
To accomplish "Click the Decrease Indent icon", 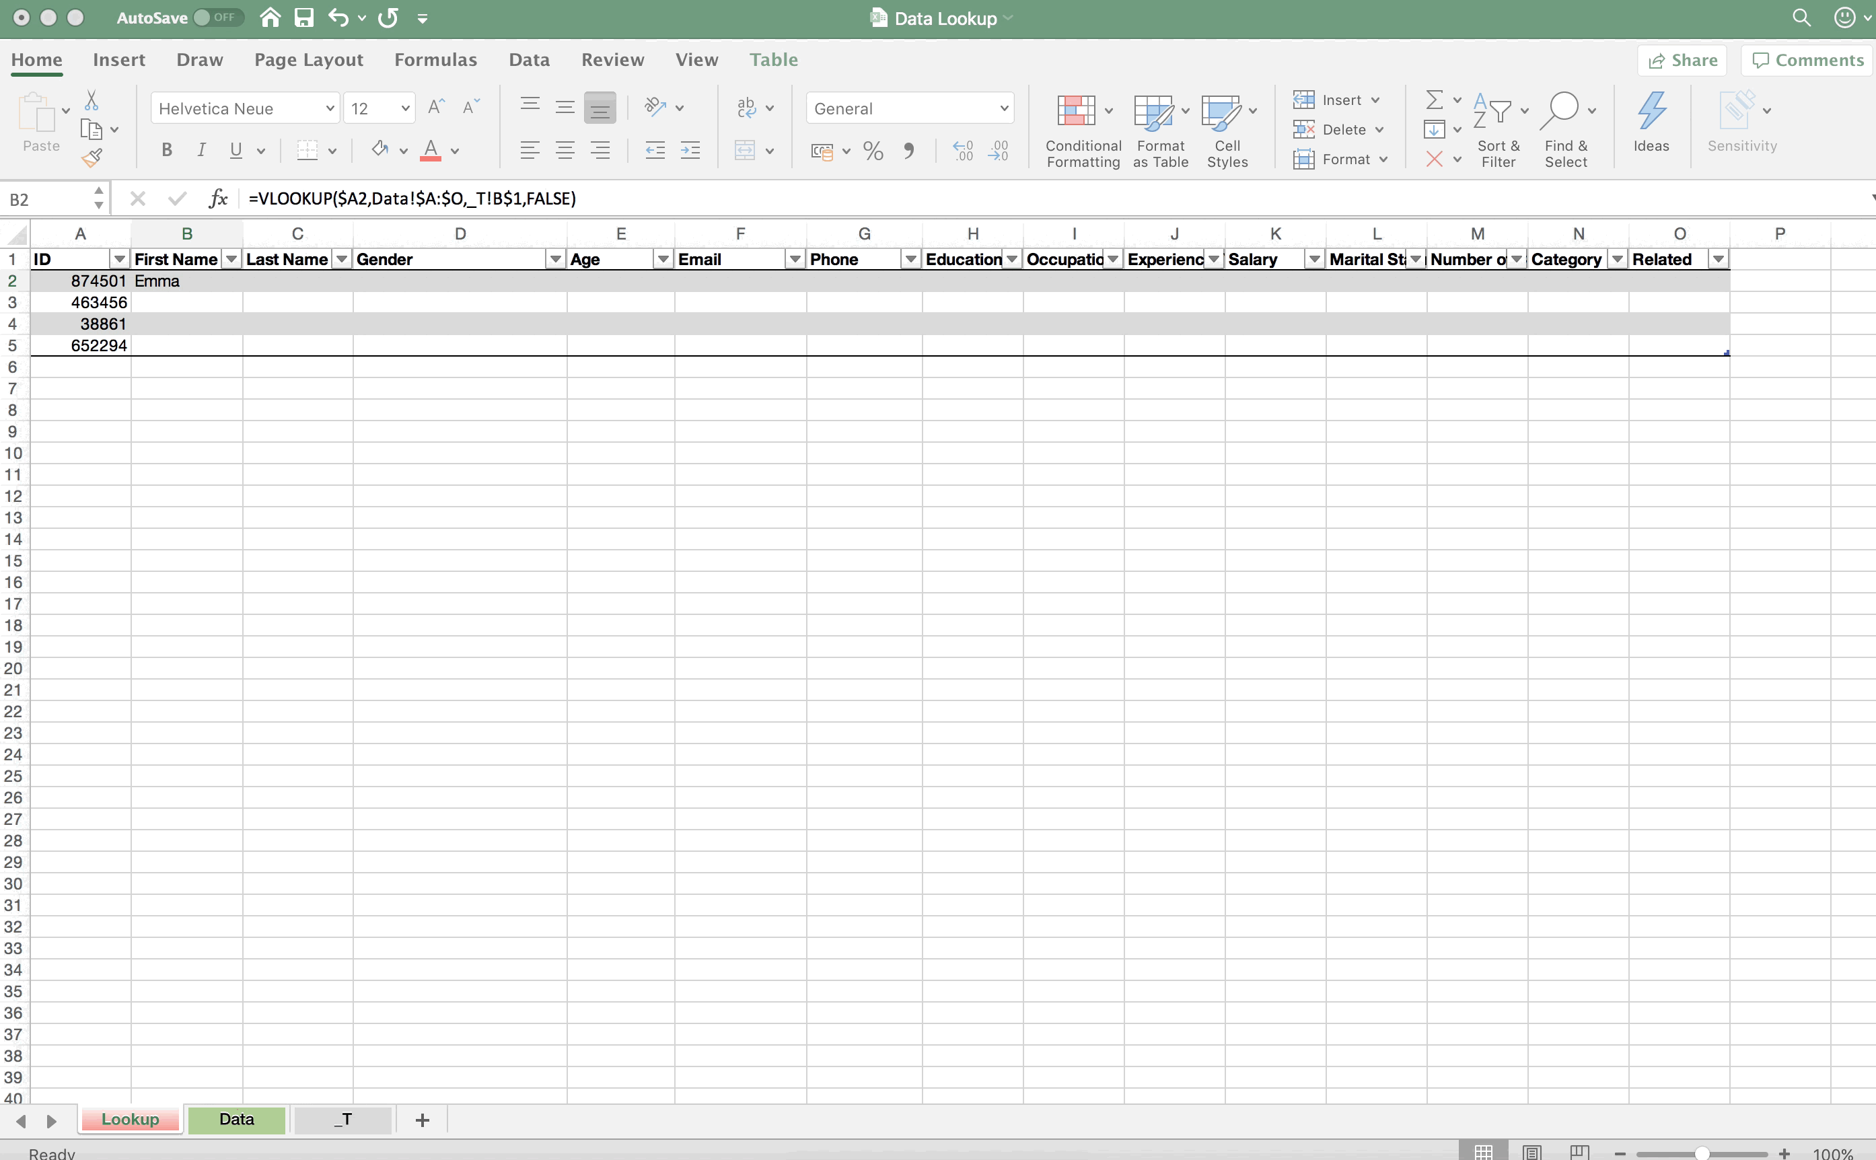I will pos(655,150).
